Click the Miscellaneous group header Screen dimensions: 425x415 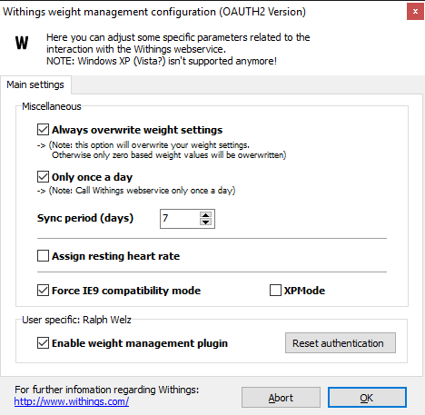pyautogui.click(x=52, y=106)
